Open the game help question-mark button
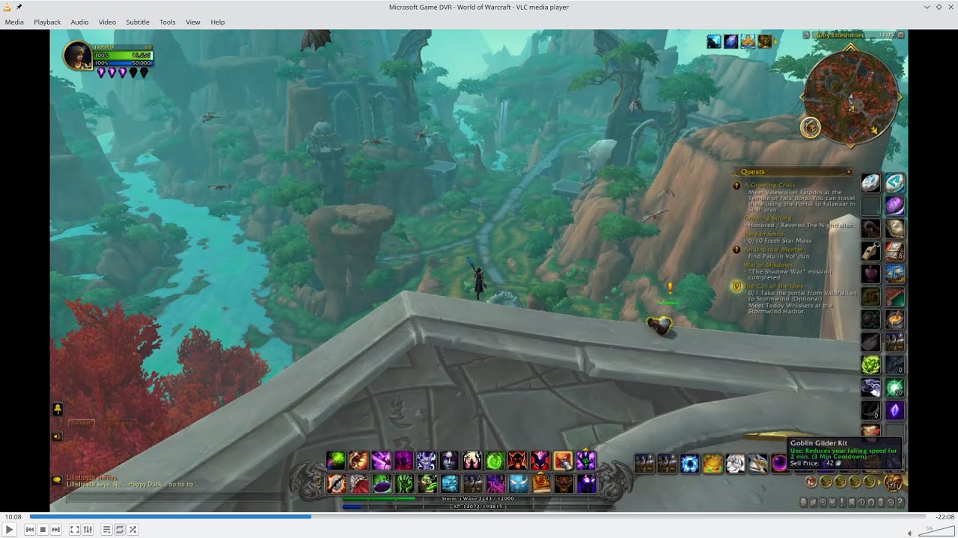The width and height of the screenshot is (958, 538). tap(900, 503)
